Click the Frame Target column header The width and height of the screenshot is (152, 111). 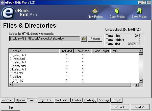[101, 51]
